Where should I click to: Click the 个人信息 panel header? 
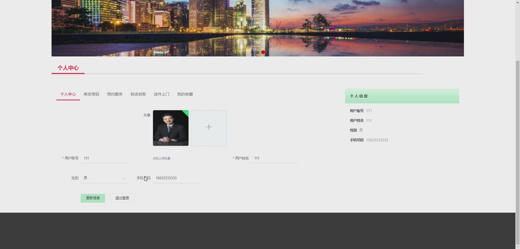pyautogui.click(x=359, y=96)
